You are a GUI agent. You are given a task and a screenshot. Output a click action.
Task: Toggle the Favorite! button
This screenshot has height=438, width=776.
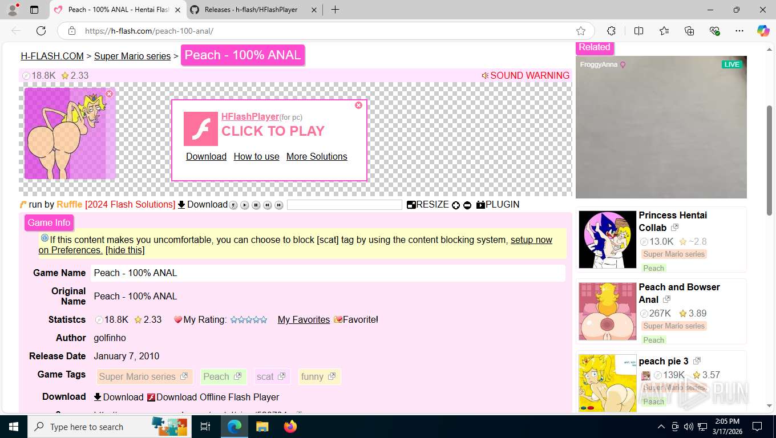356,319
